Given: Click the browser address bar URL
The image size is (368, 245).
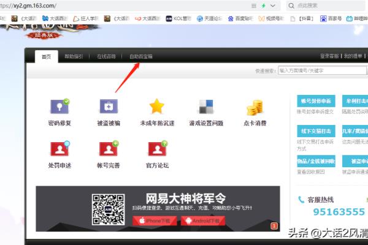Looking at the screenshot, I should (28, 6).
